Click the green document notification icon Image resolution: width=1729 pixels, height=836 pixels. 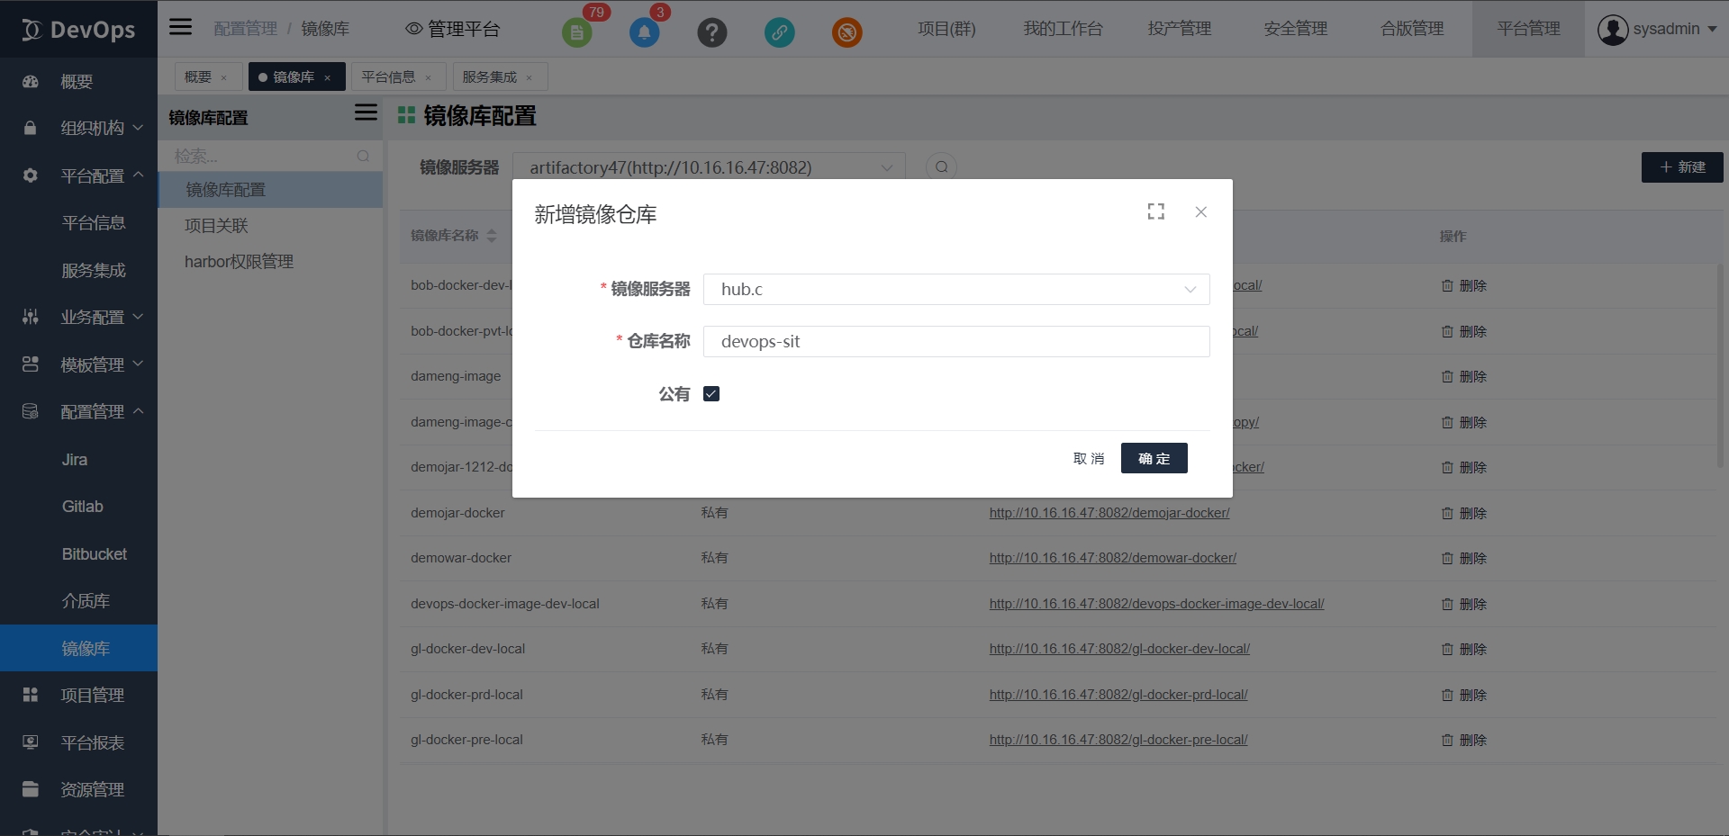click(576, 33)
